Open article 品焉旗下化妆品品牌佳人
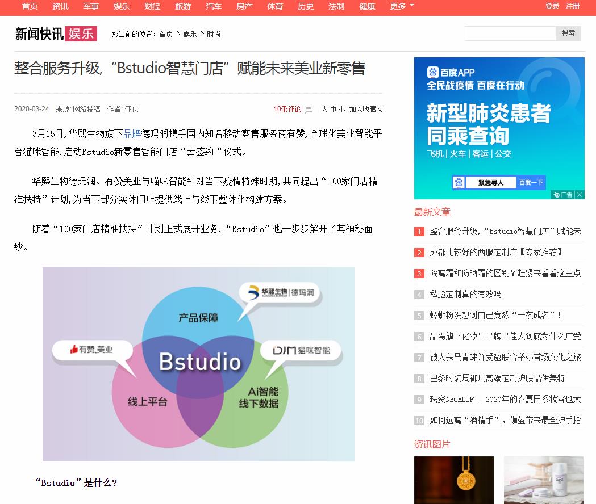The height and width of the screenshot is (504, 596). (x=505, y=336)
